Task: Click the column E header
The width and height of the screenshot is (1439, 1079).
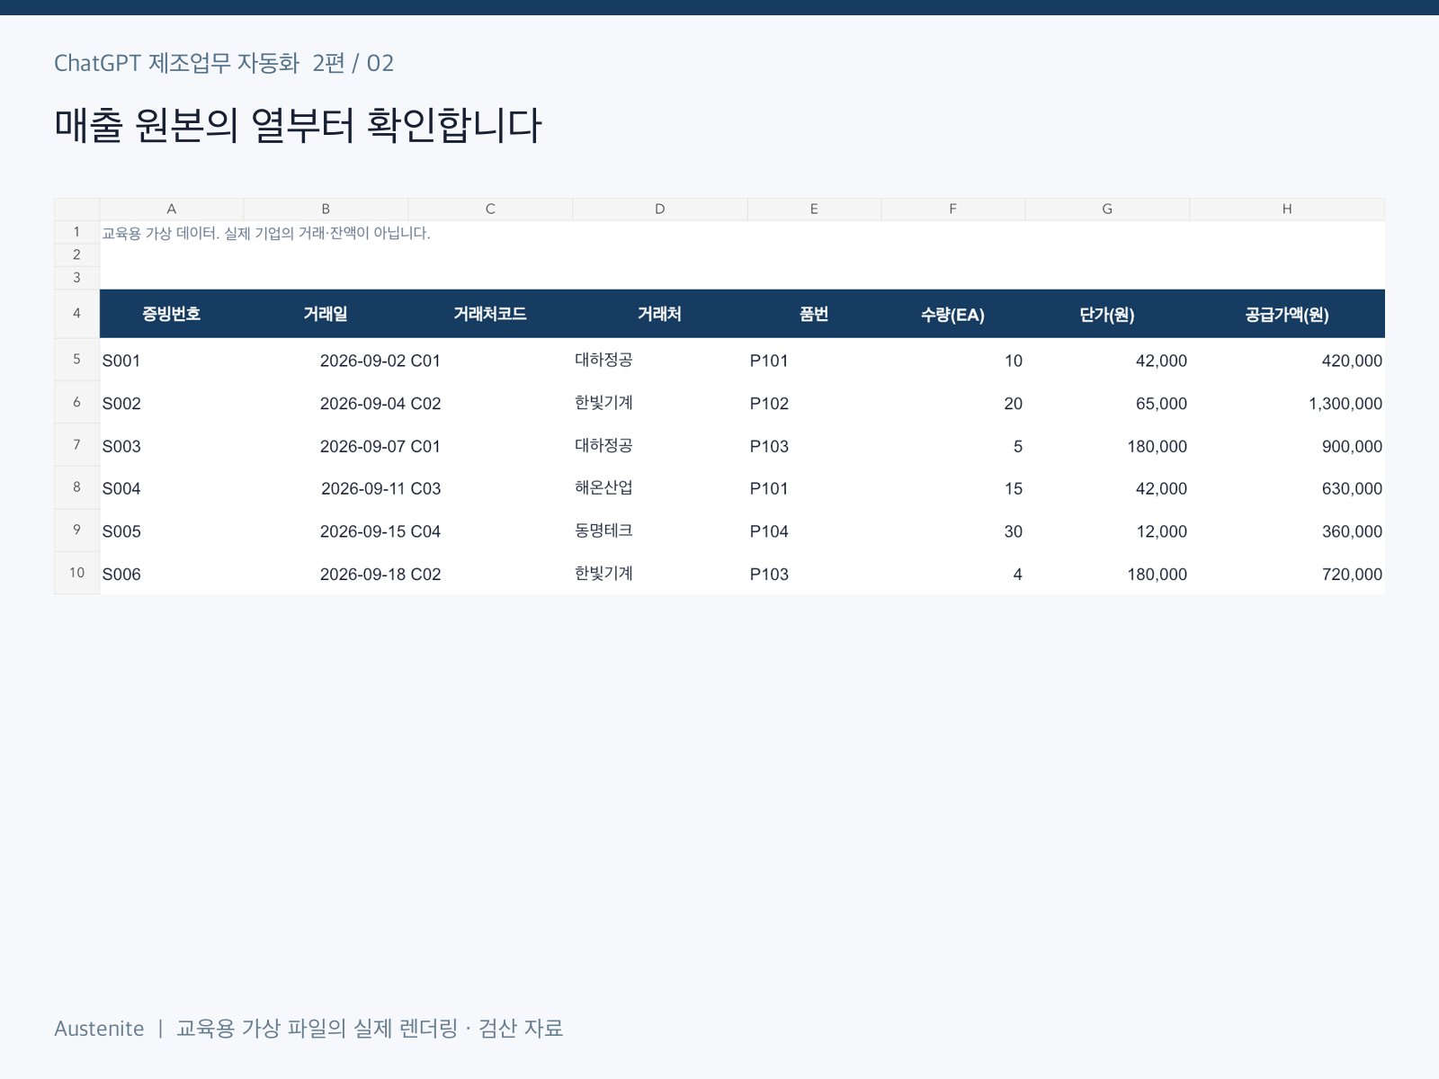Action: (814, 209)
